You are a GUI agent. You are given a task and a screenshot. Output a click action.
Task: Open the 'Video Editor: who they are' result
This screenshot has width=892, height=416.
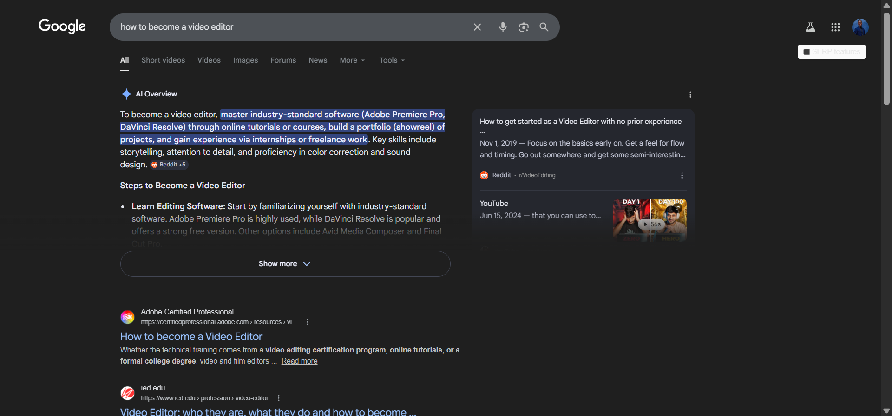click(268, 412)
